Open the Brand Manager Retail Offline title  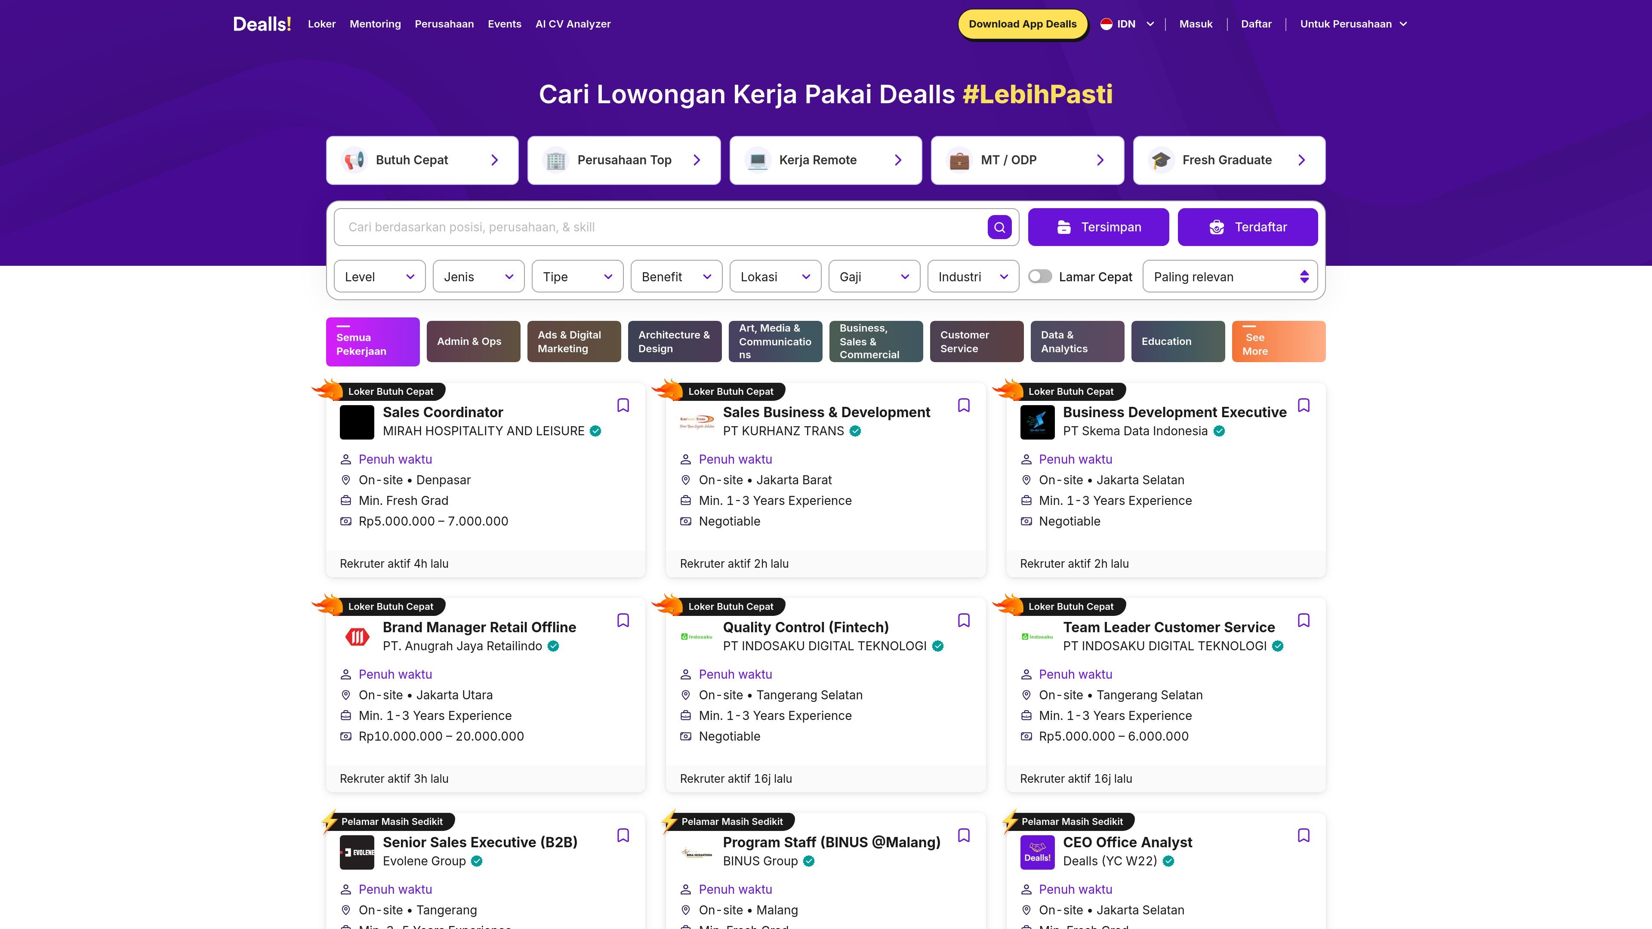(x=480, y=627)
